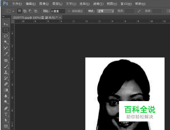Select the Pen tool
The width and height of the screenshot is (170, 130).
(6, 108)
